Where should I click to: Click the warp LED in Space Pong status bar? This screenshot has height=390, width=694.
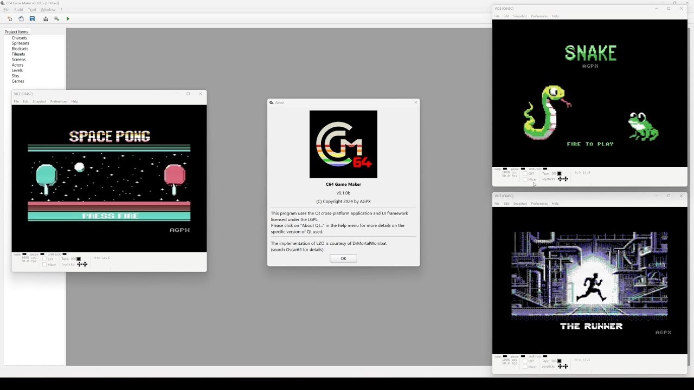[x=24, y=254]
